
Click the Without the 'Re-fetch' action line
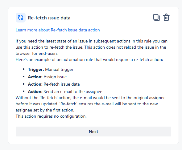tap(90, 98)
